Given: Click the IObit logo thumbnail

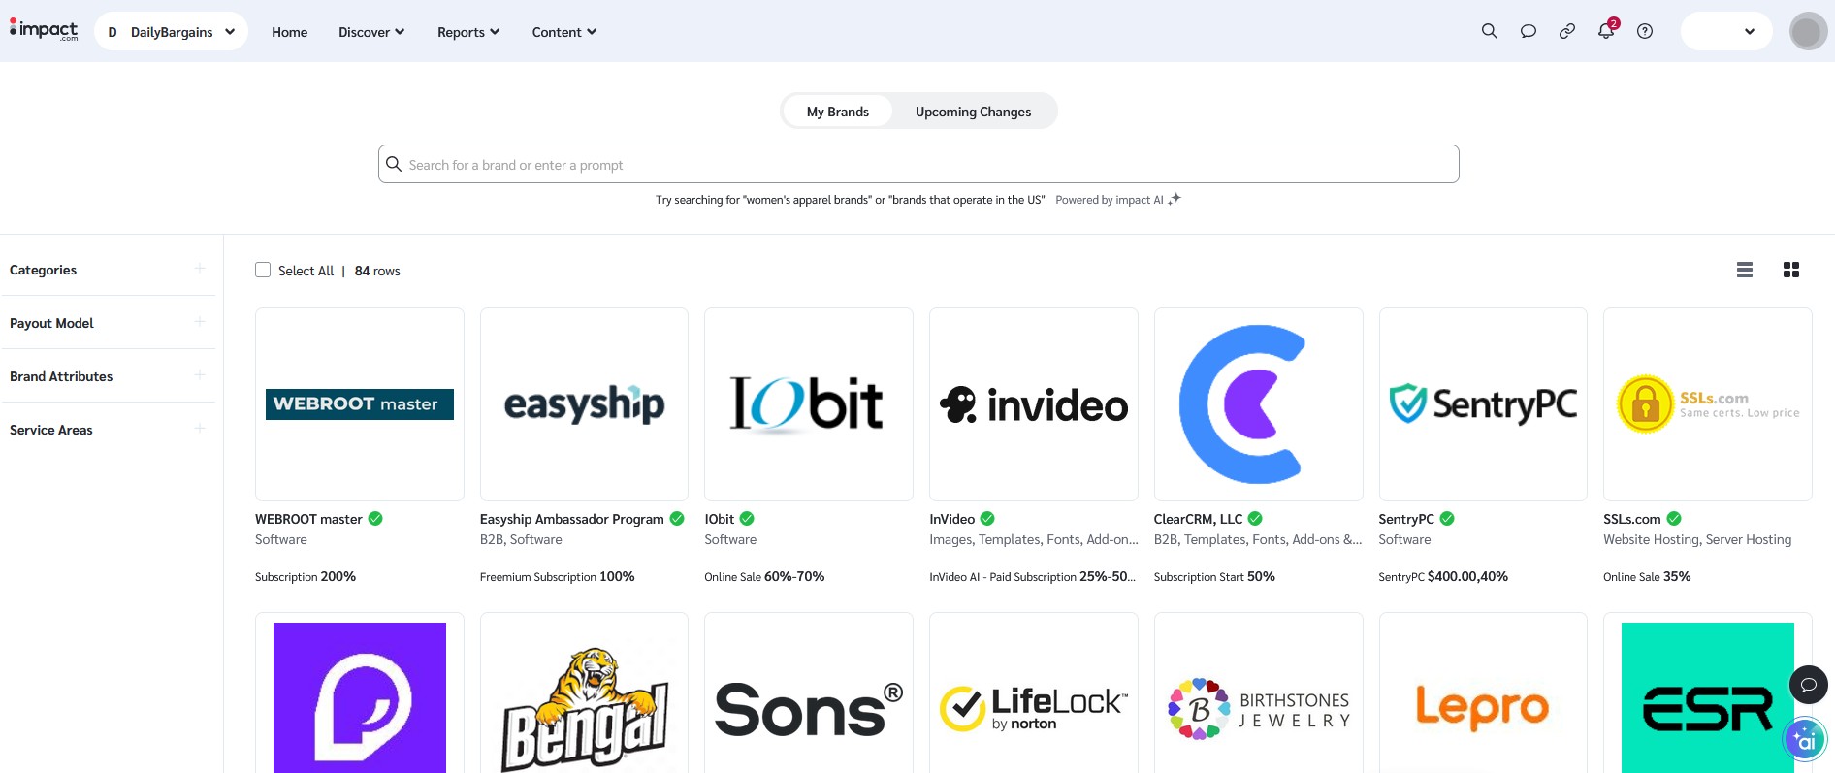Looking at the screenshot, I should pos(809,404).
